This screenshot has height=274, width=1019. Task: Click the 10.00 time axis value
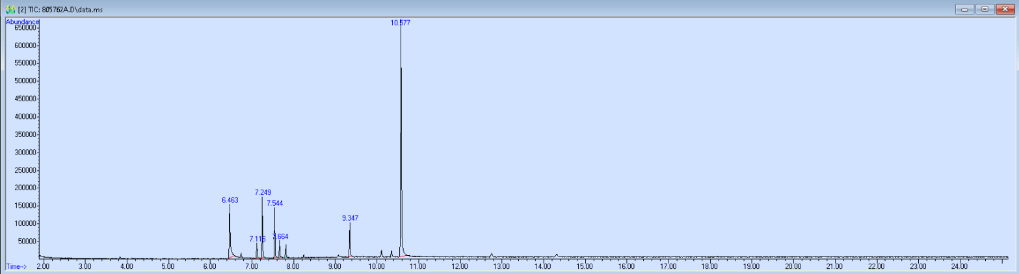pyautogui.click(x=377, y=266)
